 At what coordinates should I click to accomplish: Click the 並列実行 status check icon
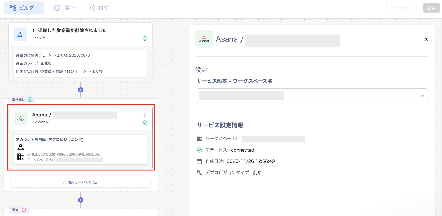click(x=30, y=100)
